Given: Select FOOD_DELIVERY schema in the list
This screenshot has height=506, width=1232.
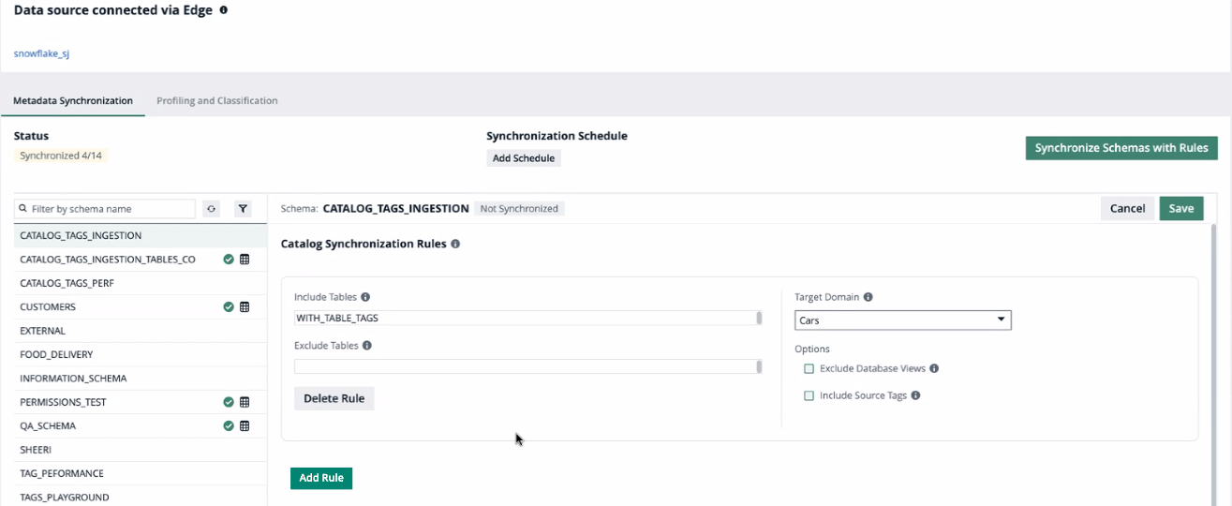Looking at the screenshot, I should pyautogui.click(x=56, y=355).
